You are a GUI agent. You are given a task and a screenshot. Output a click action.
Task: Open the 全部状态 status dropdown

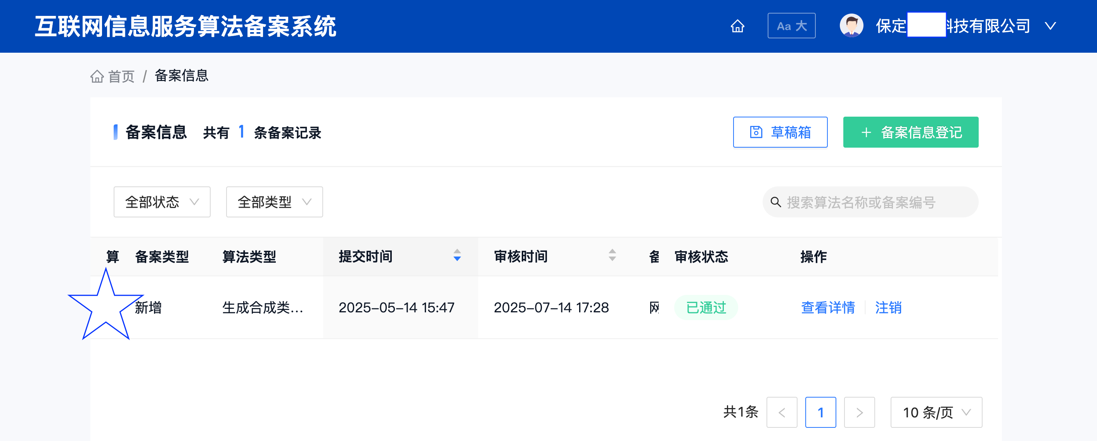click(162, 202)
